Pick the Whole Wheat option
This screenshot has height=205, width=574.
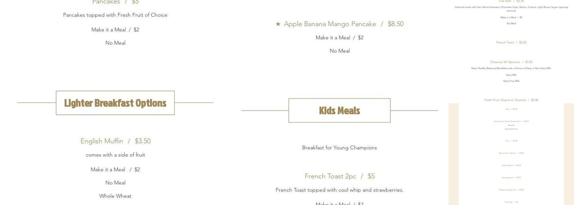(x=115, y=196)
